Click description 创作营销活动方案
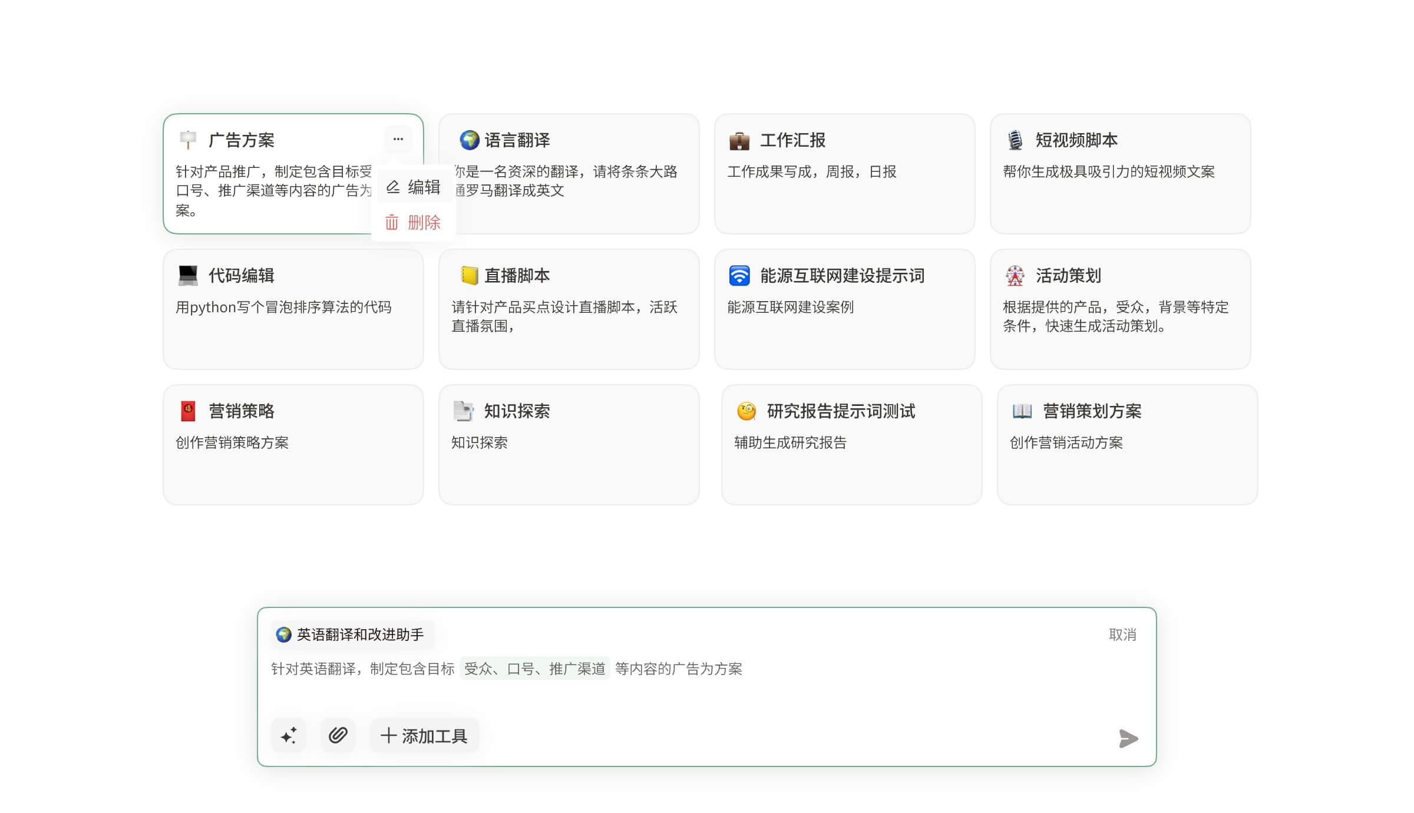 pos(1066,442)
